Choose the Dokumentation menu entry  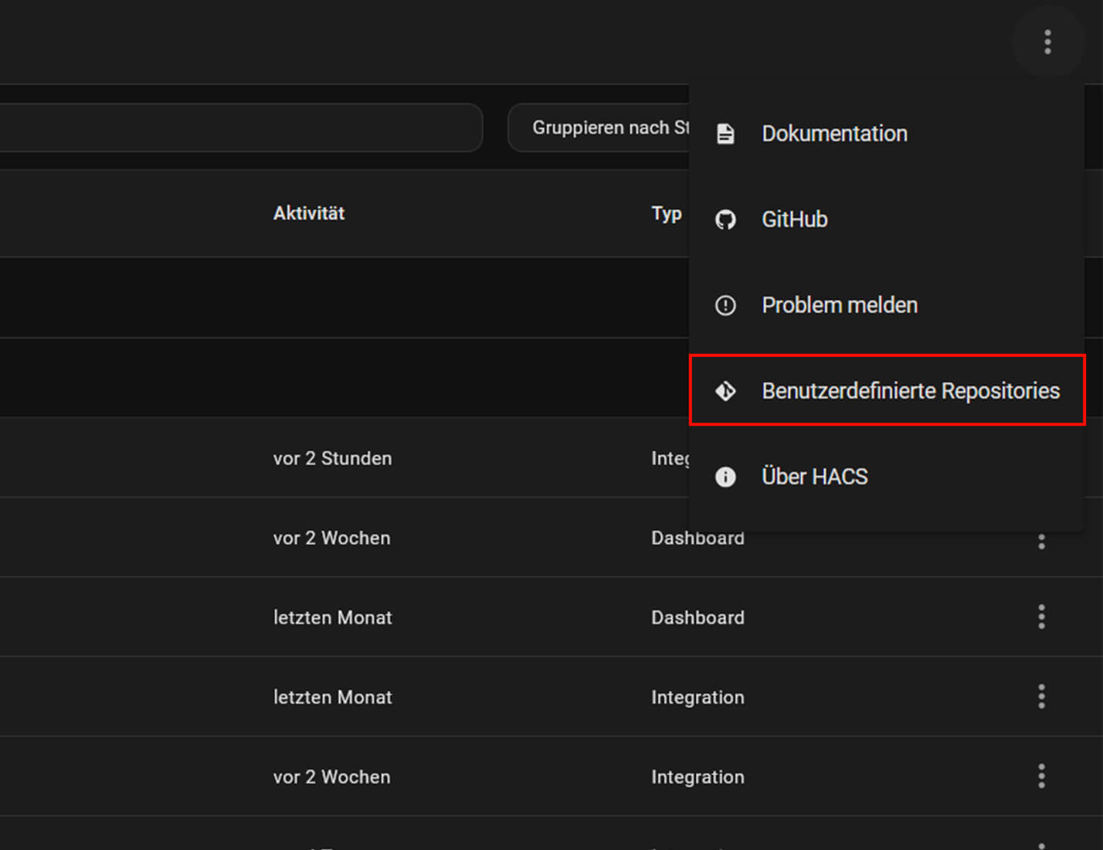click(x=834, y=134)
